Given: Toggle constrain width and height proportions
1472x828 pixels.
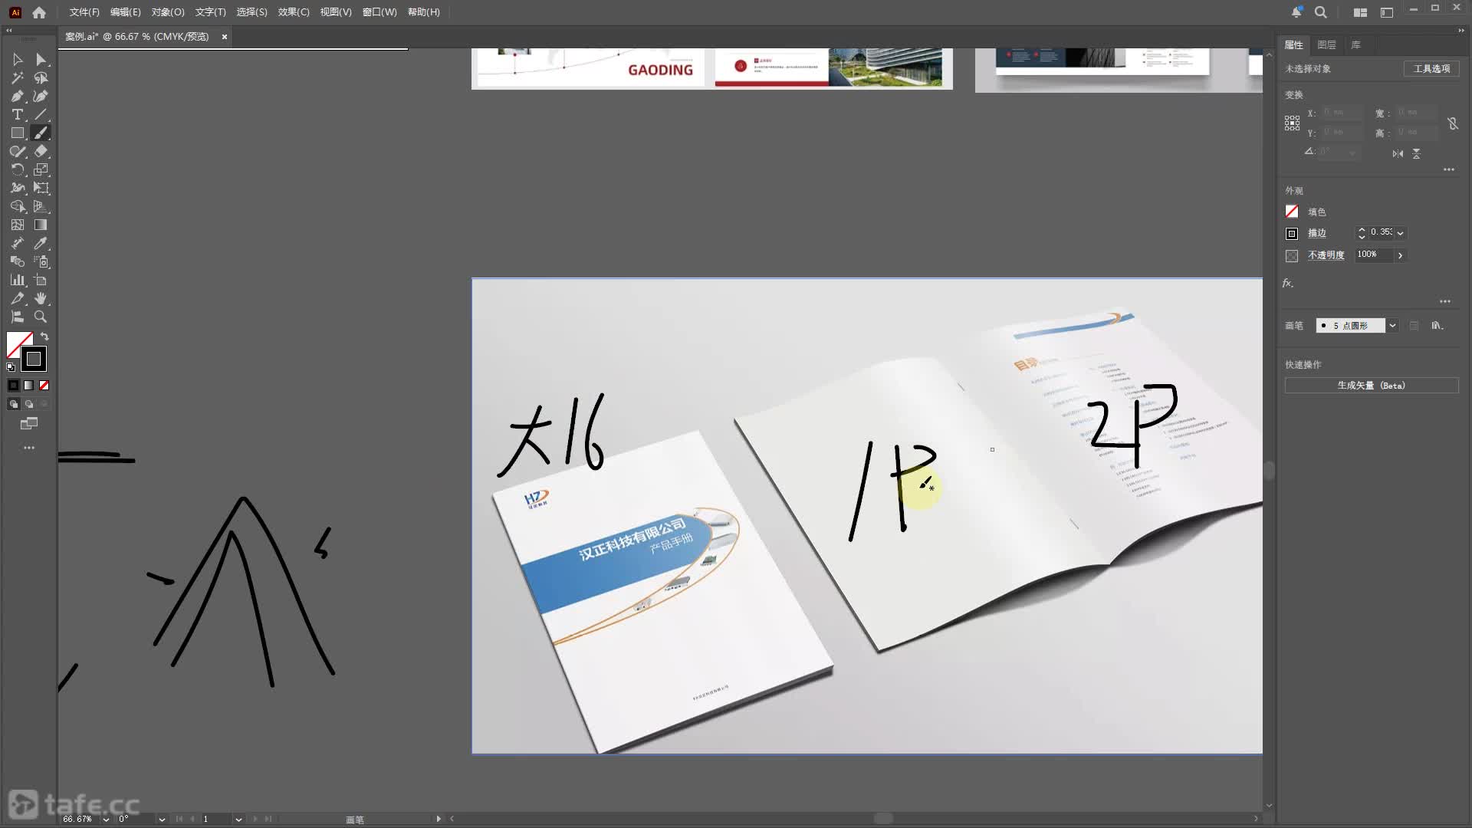Looking at the screenshot, I should tap(1453, 123).
